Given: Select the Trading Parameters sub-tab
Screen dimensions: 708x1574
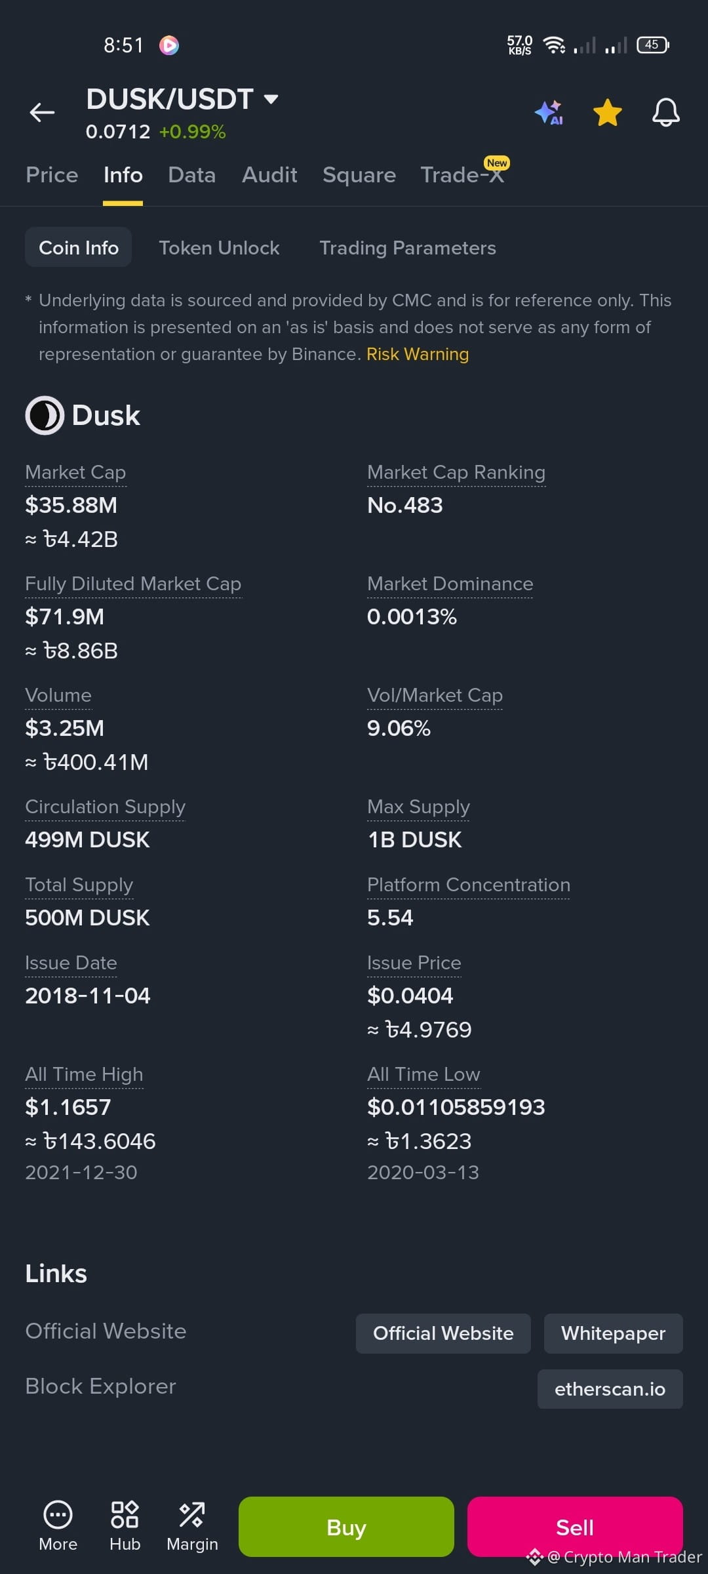Looking at the screenshot, I should [408, 247].
